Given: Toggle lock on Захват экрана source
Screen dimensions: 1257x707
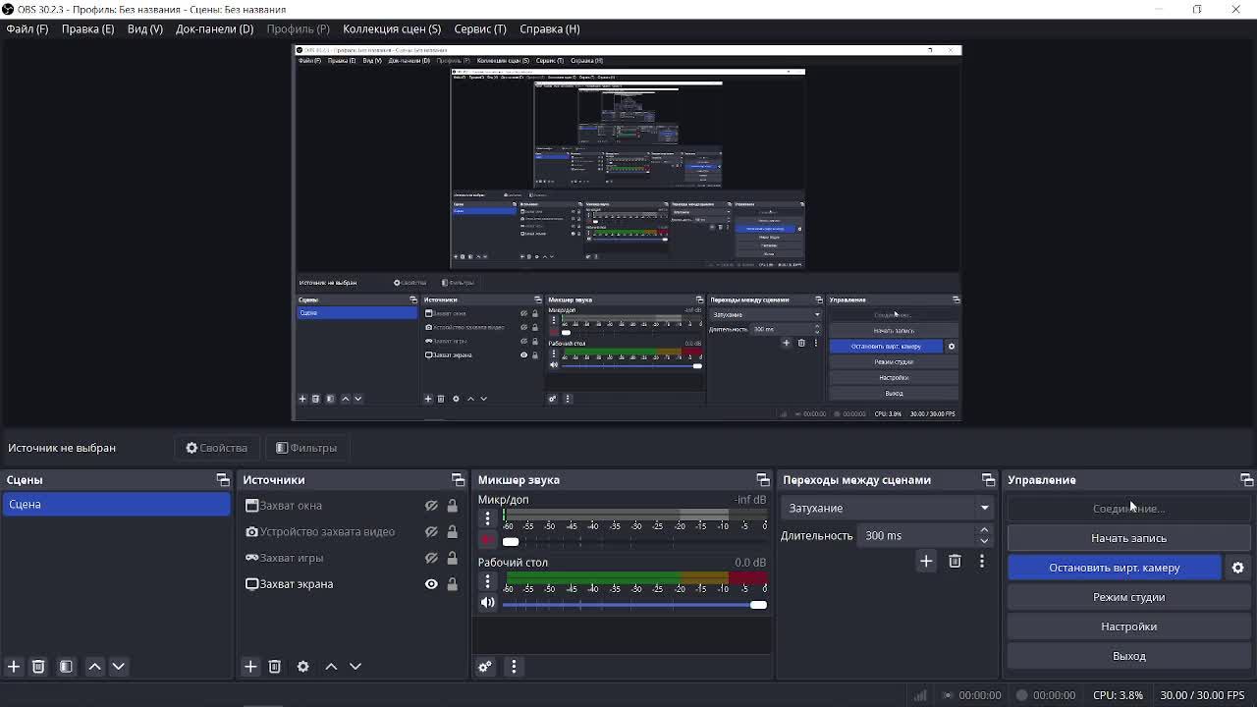Looking at the screenshot, I should click(452, 584).
